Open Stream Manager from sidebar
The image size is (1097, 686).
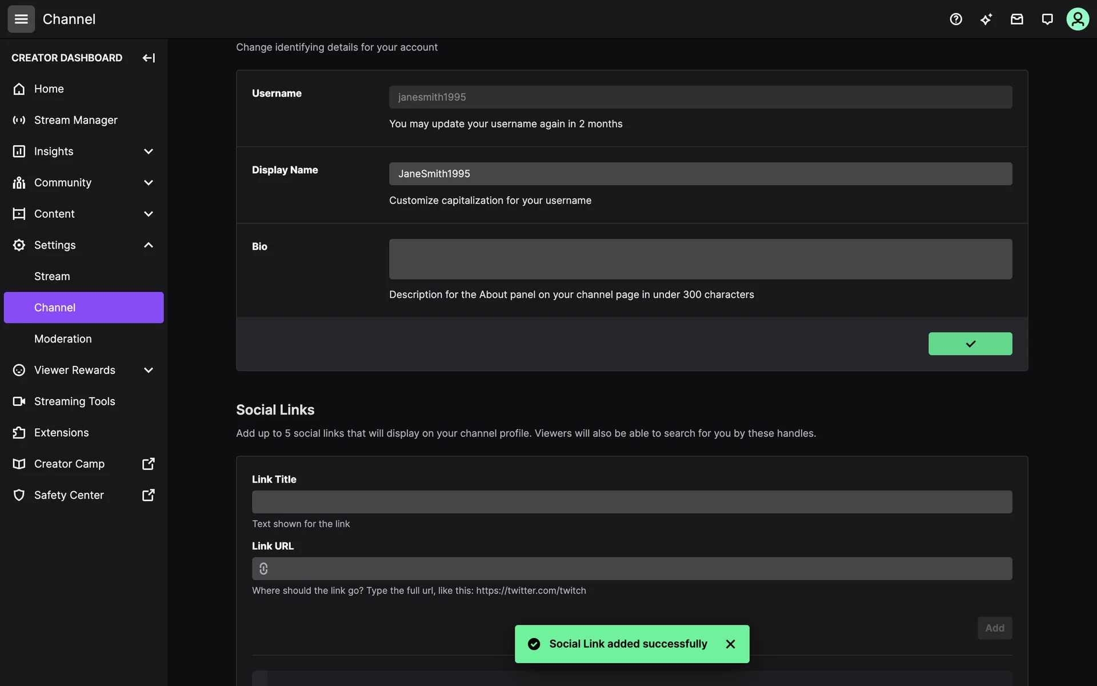click(x=75, y=120)
